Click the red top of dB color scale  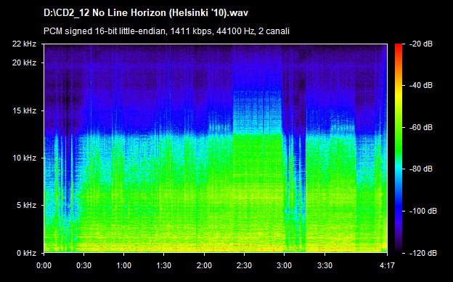point(399,47)
